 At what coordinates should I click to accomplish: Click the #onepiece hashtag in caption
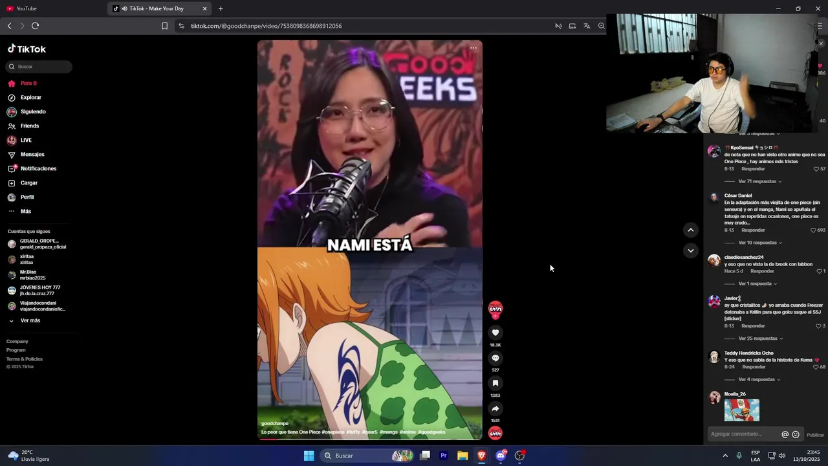[x=333, y=432]
